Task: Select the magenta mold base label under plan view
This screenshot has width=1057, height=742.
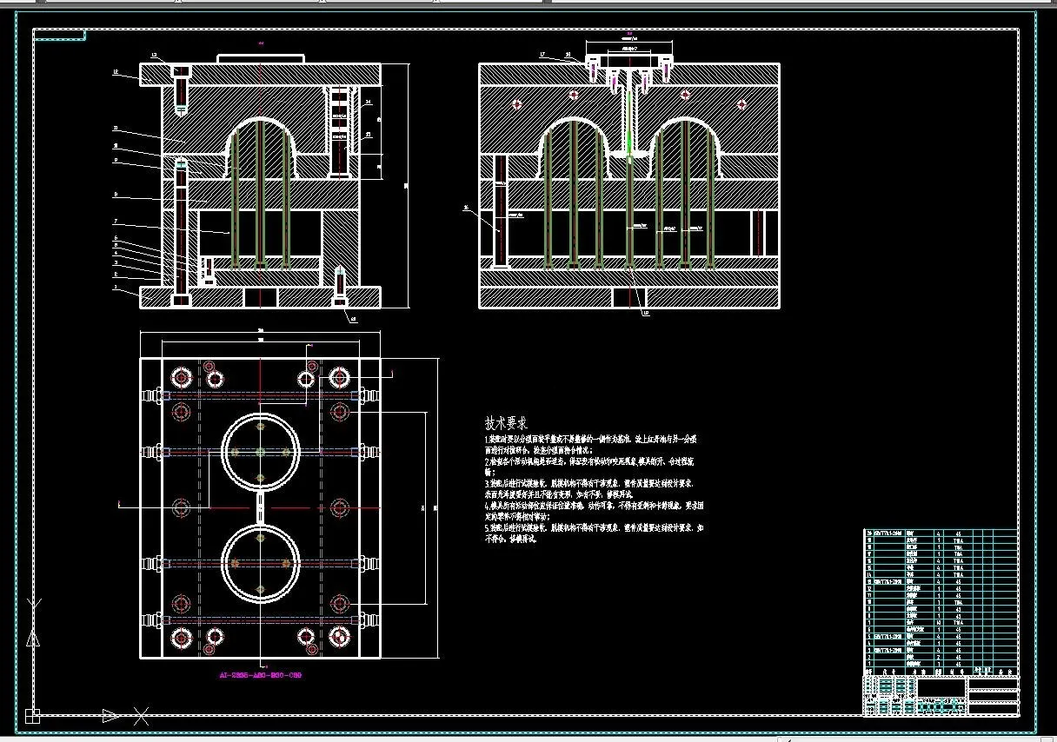Action: pyautogui.click(x=261, y=673)
